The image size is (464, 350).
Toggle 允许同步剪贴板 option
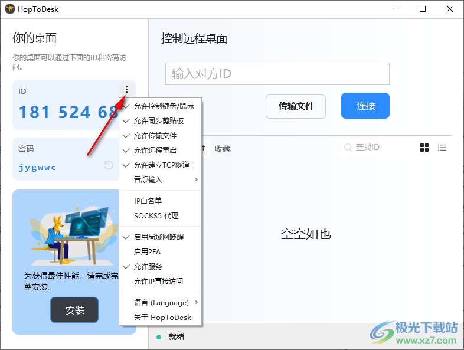pos(161,121)
